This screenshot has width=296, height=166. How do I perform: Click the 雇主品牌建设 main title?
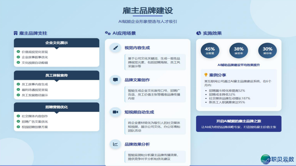148,11
